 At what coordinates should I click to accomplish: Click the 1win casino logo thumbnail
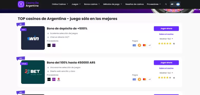33,38
